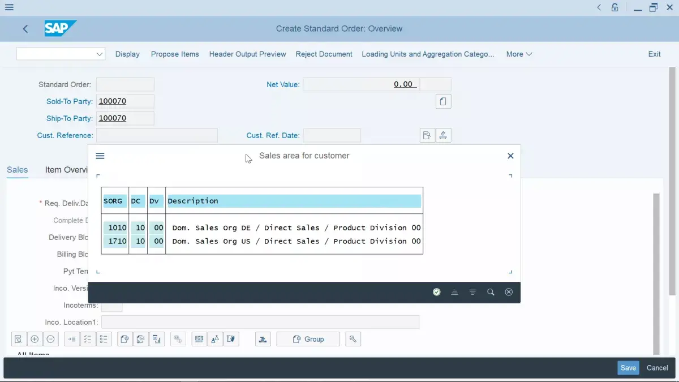Image resolution: width=679 pixels, height=382 pixels.
Task: Click the sort descending icon in dialog footer
Action: [472, 292]
